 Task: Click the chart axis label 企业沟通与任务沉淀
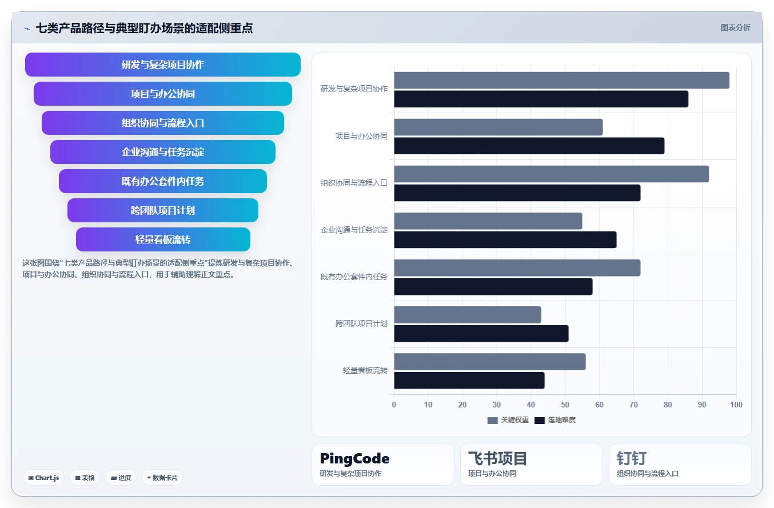click(354, 230)
